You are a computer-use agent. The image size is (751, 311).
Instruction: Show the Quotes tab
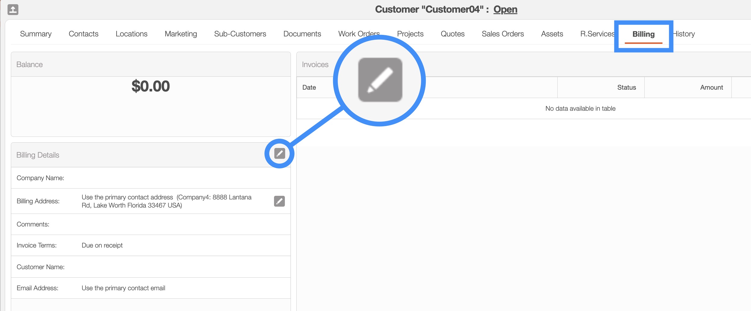pyautogui.click(x=452, y=34)
